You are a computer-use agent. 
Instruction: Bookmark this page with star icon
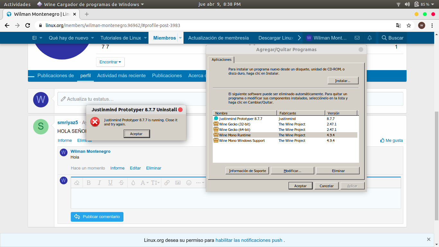point(409,25)
